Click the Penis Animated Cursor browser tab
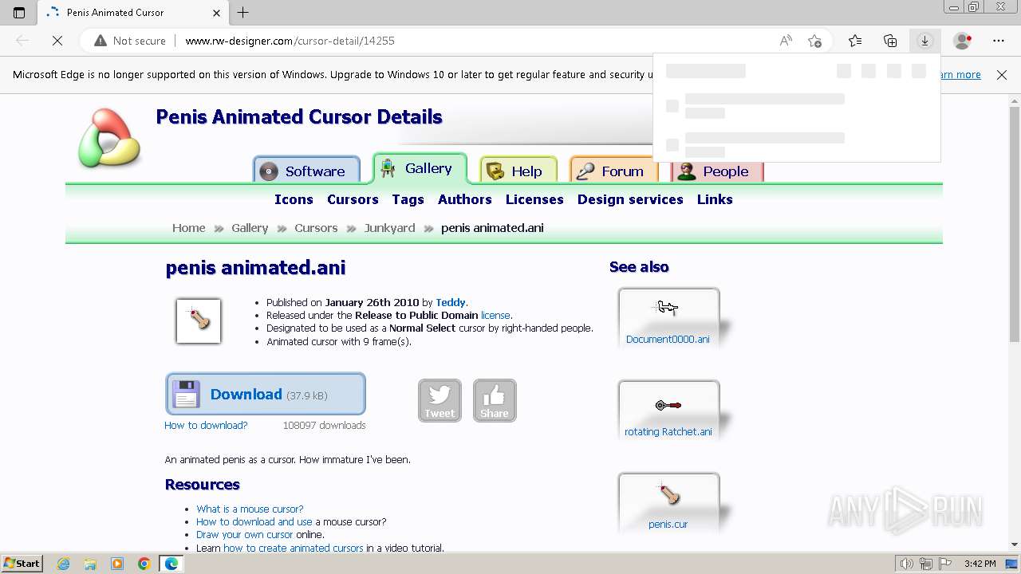 tap(134, 12)
